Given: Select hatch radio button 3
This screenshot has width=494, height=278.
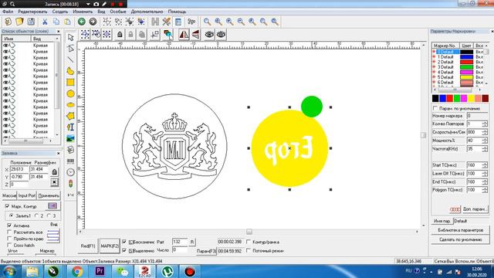Looking at the screenshot, I should coord(49,215).
